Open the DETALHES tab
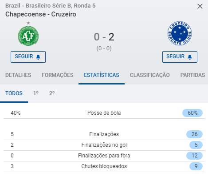This screenshot has height=177, width=208. [x=18, y=75]
